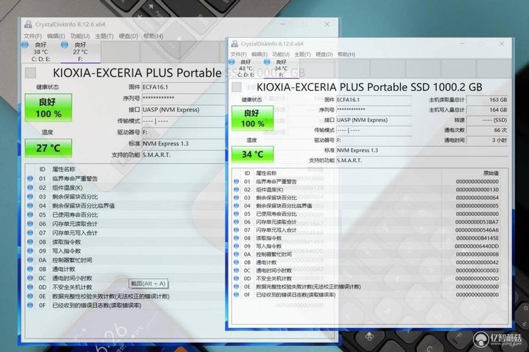
Task: Open 编辑(E) menu in the 34 °C window
Action: click(259, 54)
